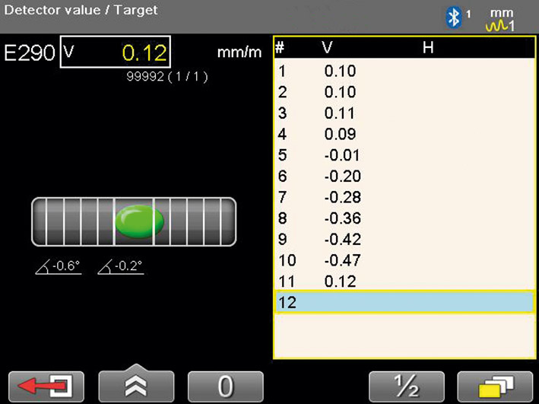
Task: Click the green bubble level indicator
Action: (x=139, y=221)
